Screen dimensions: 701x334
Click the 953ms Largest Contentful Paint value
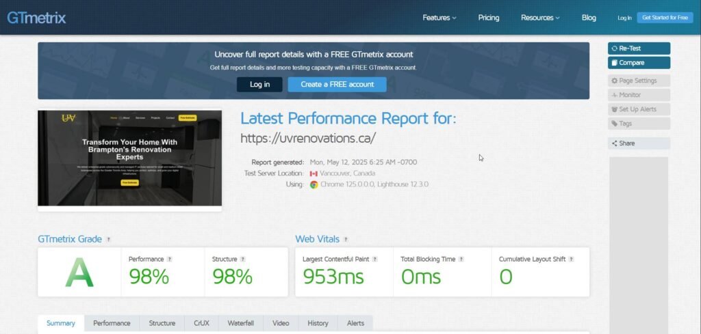point(333,277)
